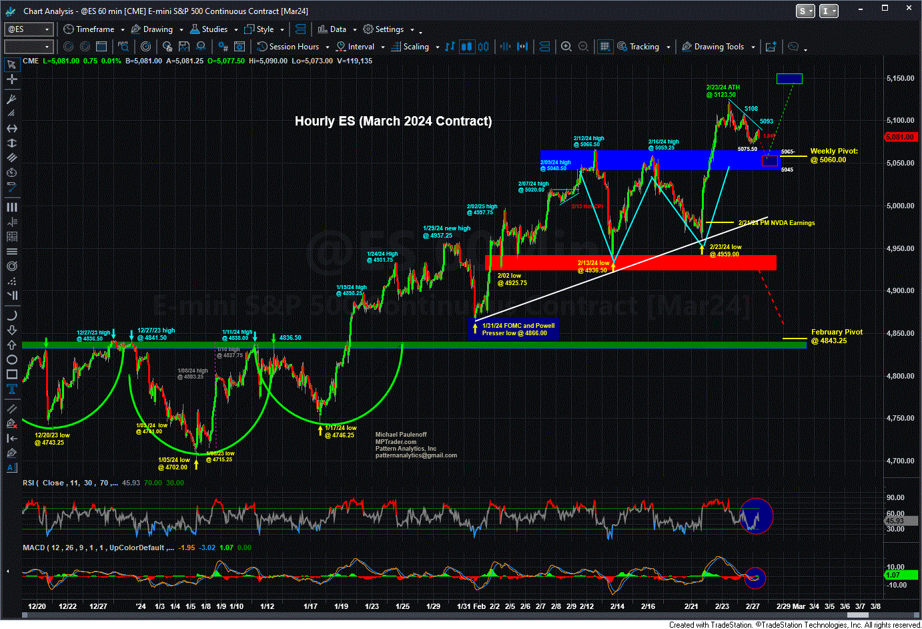Click the share chart image icon
The height and width of the screenshot is (629, 922).
(x=771, y=47)
